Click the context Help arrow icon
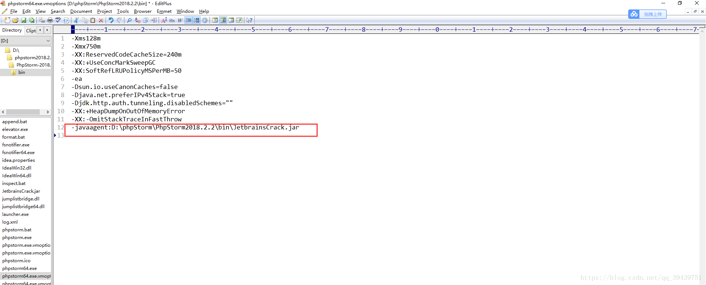Image resolution: width=706 pixels, height=285 pixels. pyautogui.click(x=250, y=20)
